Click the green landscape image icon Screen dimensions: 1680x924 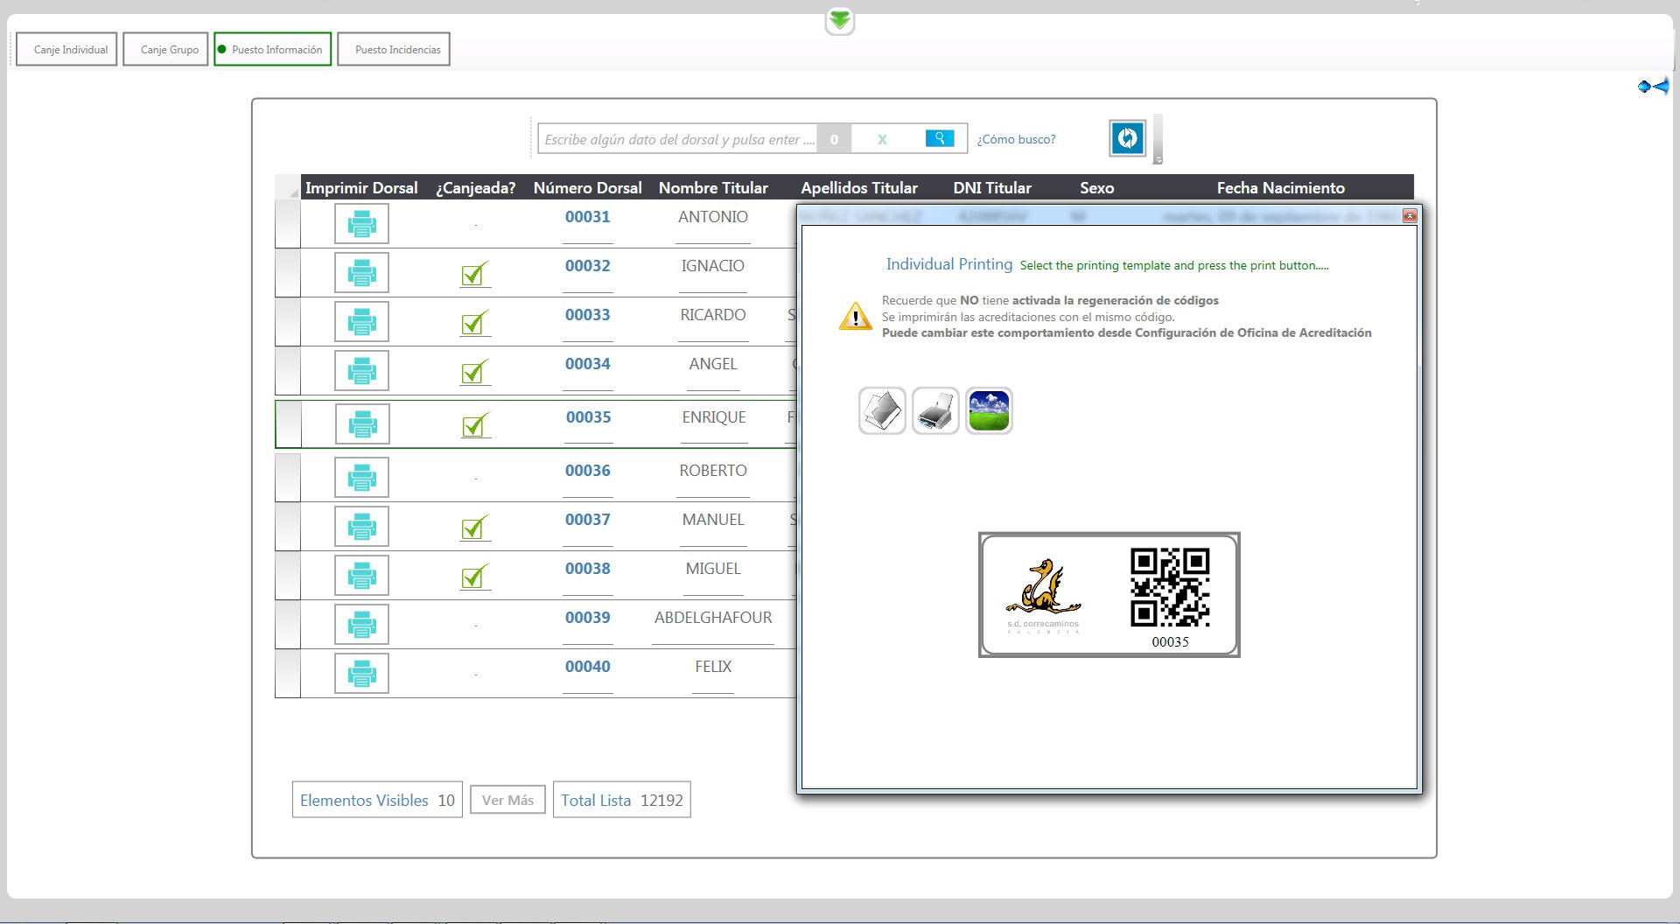(x=989, y=410)
